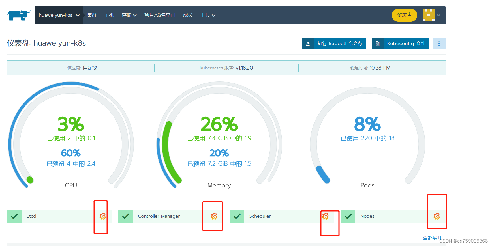
Task: Click 已预留 4 中的 2.4 text
Action: point(71,164)
